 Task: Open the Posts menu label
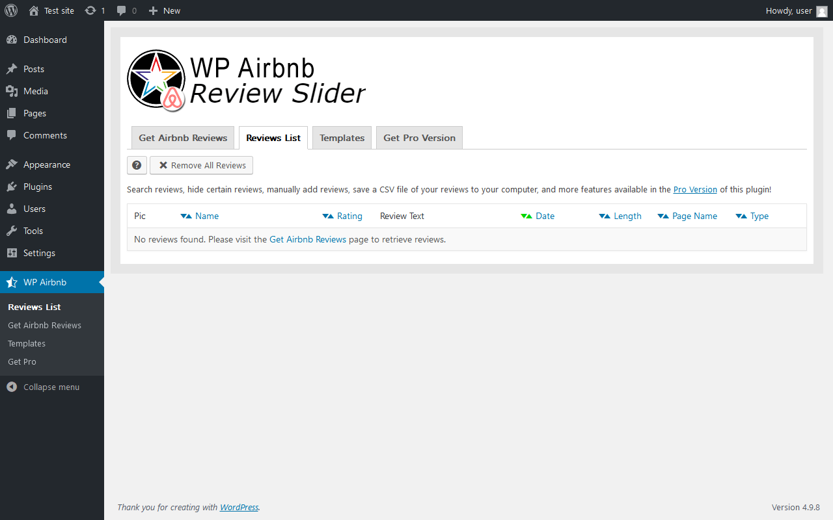[x=34, y=69]
